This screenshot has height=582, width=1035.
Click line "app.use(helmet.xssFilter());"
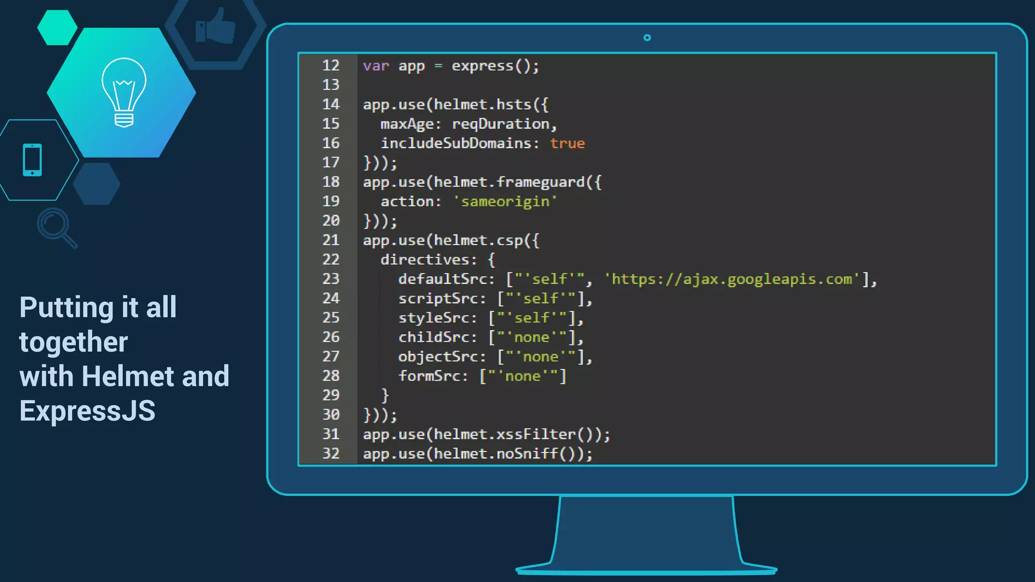click(x=486, y=434)
